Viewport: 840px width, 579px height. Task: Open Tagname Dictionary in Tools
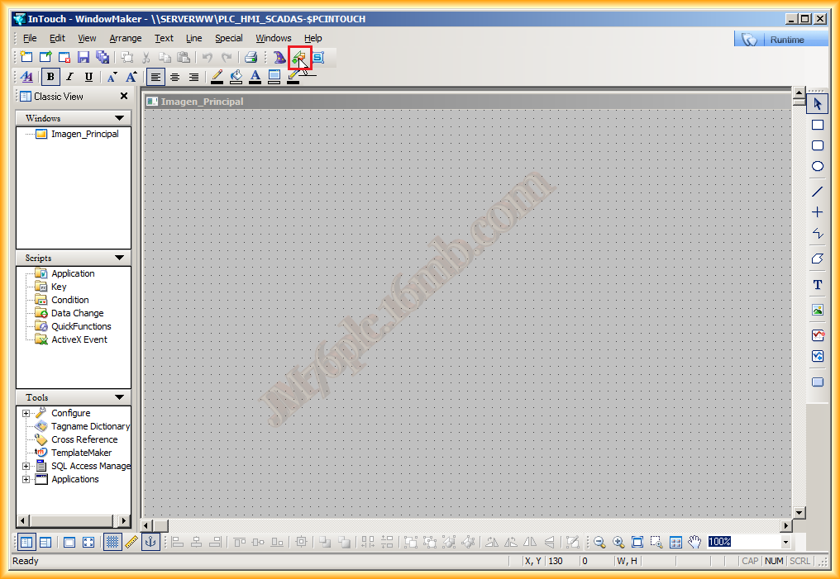pyautogui.click(x=90, y=426)
